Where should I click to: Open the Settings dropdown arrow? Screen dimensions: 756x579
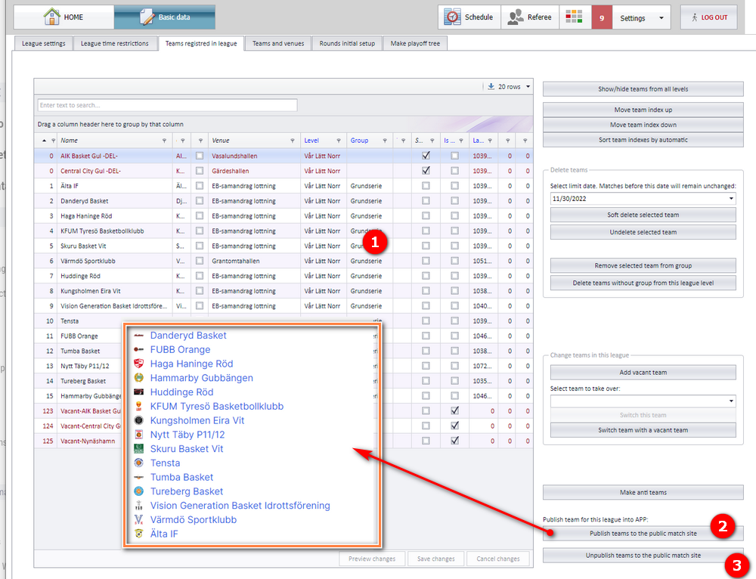coord(661,18)
